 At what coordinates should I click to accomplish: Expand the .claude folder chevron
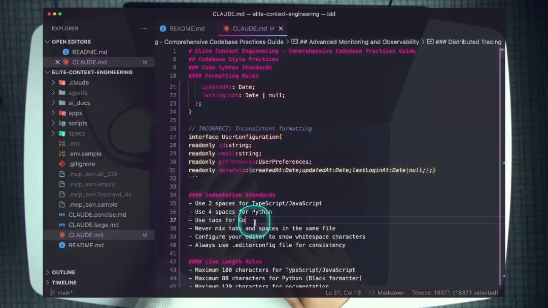53,83
